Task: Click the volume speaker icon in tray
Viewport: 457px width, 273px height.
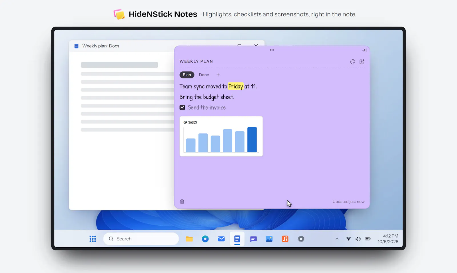Action: [358, 239]
